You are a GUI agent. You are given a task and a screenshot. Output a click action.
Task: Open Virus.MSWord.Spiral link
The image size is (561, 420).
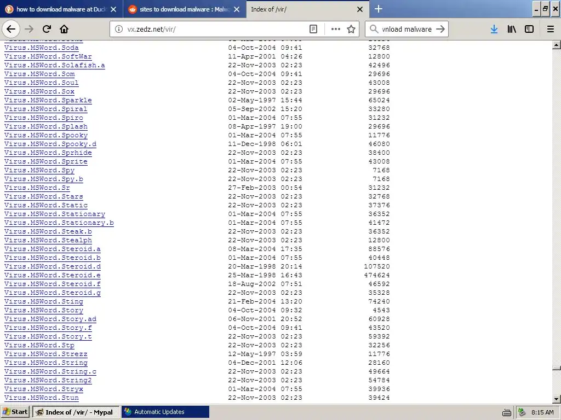(x=46, y=109)
